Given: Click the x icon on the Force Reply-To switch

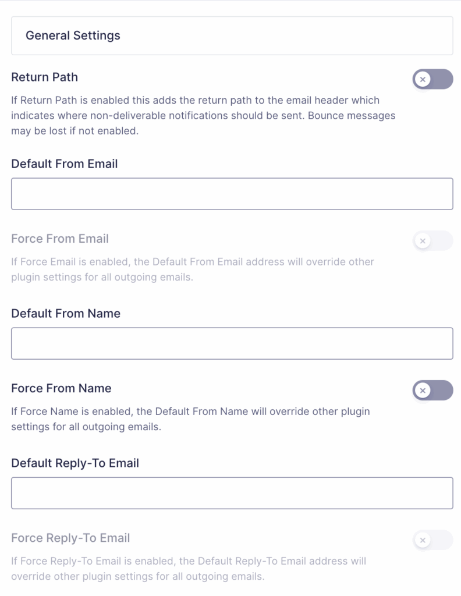Looking at the screenshot, I should click(x=423, y=540).
